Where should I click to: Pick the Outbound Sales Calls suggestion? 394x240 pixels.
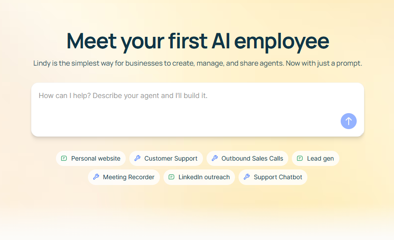[x=252, y=158]
